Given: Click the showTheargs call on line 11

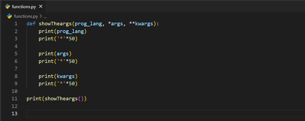Looking at the screenshot, I should pos(61,98).
